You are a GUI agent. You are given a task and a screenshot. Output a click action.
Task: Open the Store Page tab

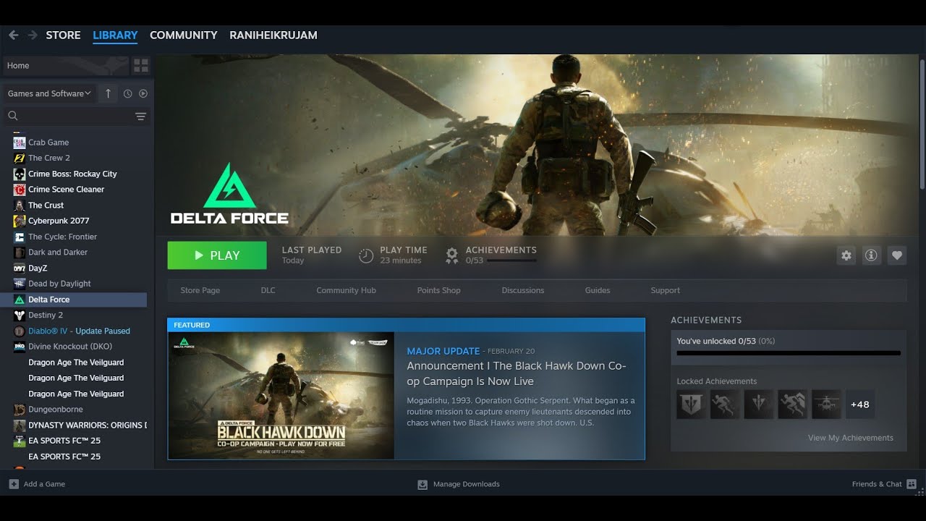click(200, 290)
